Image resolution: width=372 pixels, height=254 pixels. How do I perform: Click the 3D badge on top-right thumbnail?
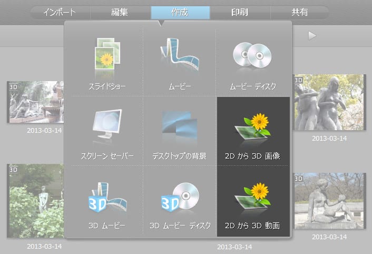[x=299, y=80]
